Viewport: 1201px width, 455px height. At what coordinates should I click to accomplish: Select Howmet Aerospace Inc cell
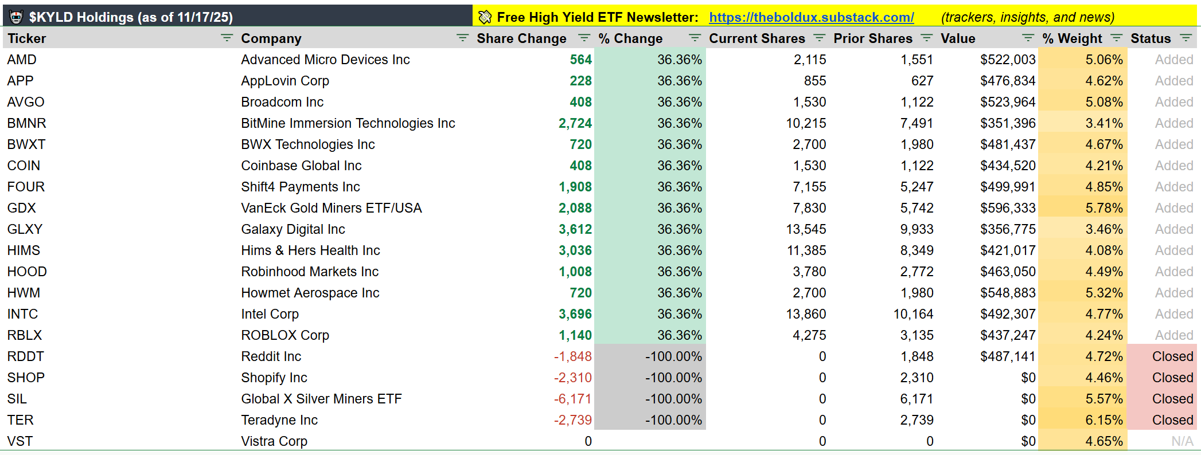[x=354, y=293]
